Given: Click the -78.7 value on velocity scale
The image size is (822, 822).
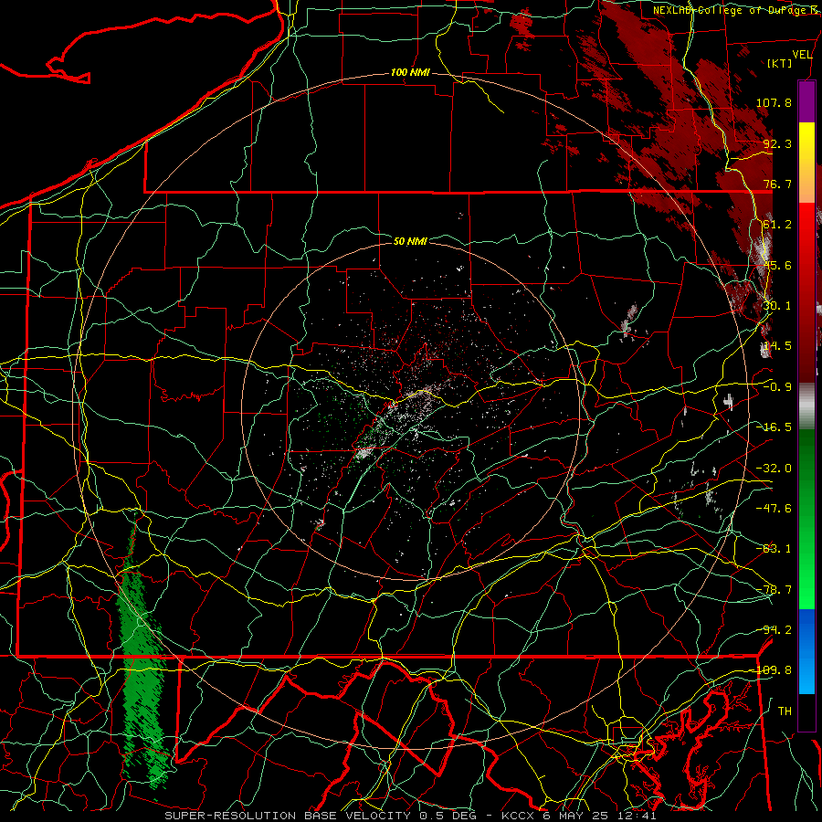Looking at the screenshot, I should click(774, 590).
